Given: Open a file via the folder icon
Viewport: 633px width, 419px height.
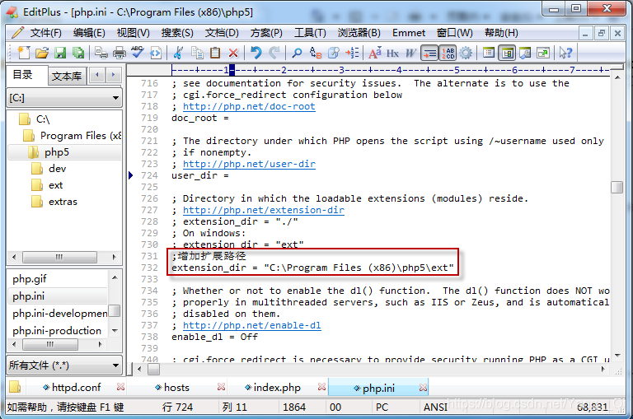Looking at the screenshot, I should [42, 53].
